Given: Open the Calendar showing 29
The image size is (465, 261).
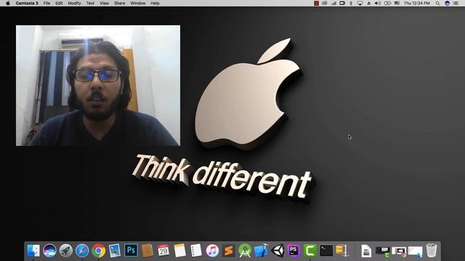Looking at the screenshot, I should [x=163, y=251].
